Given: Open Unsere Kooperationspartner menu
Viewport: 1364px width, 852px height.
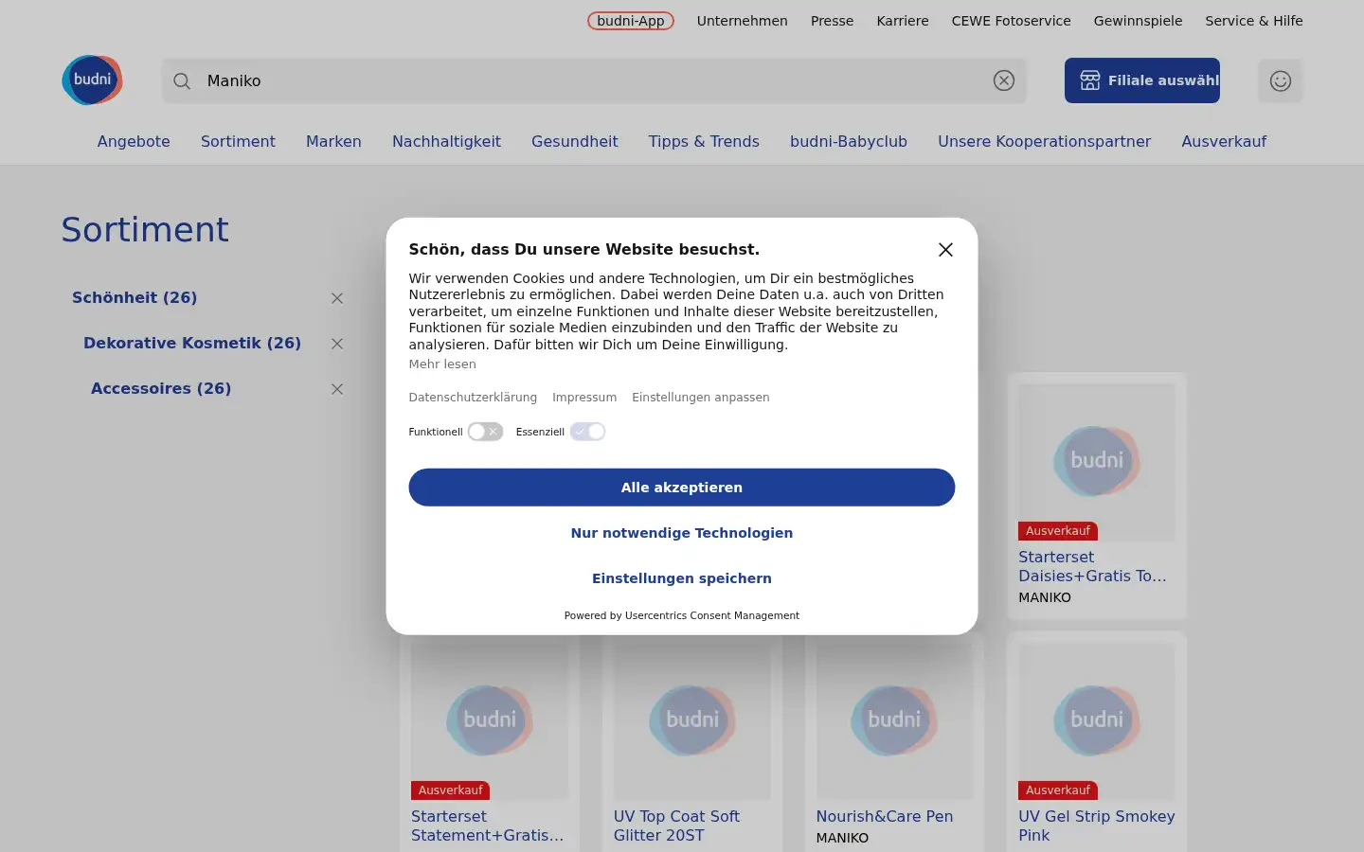Looking at the screenshot, I should (1044, 141).
